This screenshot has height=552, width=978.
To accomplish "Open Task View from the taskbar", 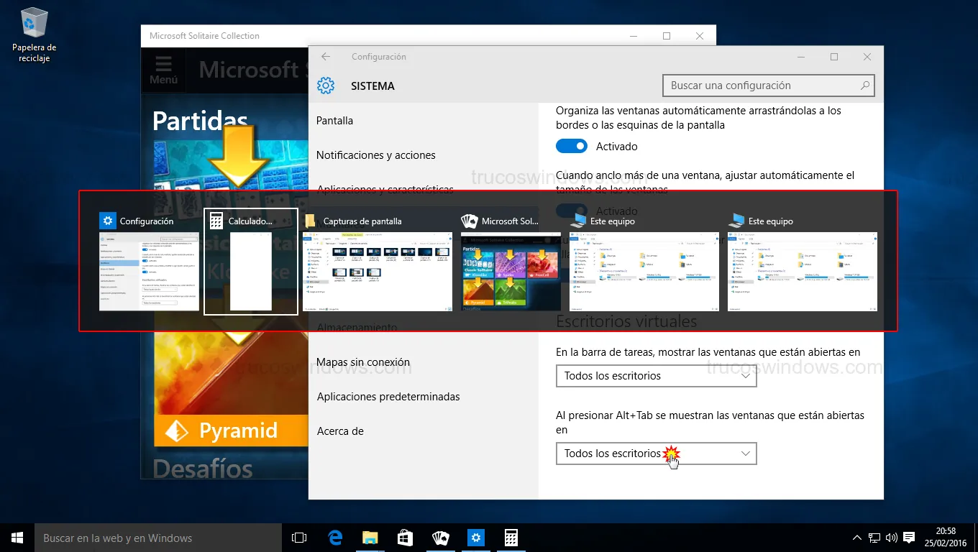I will tap(299, 538).
